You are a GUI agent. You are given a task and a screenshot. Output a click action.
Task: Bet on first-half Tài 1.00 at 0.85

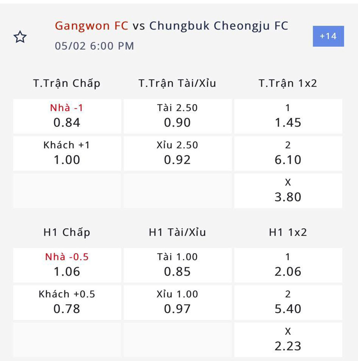[177, 265]
